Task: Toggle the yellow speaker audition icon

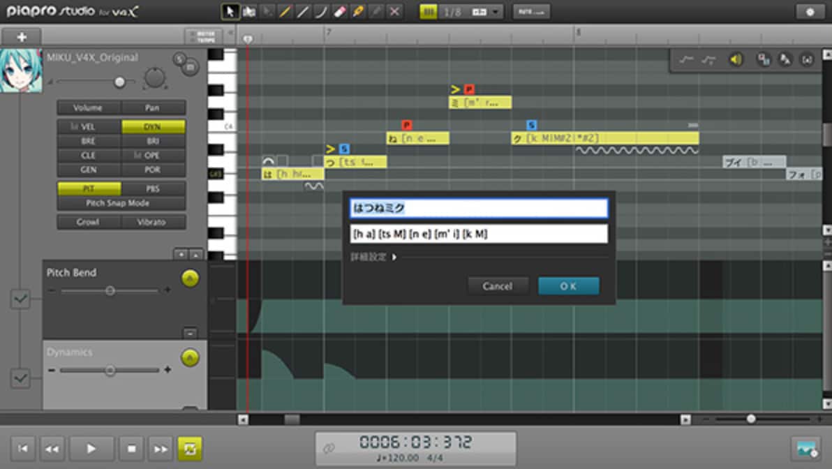Action: (736, 60)
